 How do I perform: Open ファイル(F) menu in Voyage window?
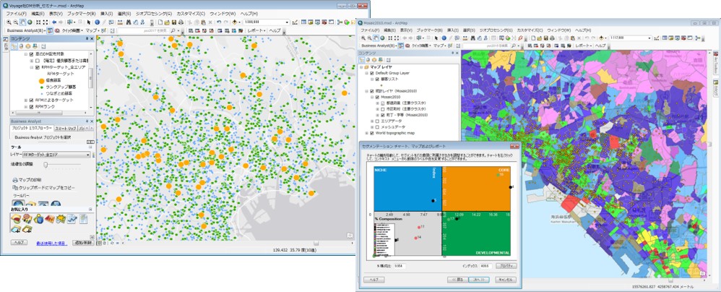click(x=16, y=14)
